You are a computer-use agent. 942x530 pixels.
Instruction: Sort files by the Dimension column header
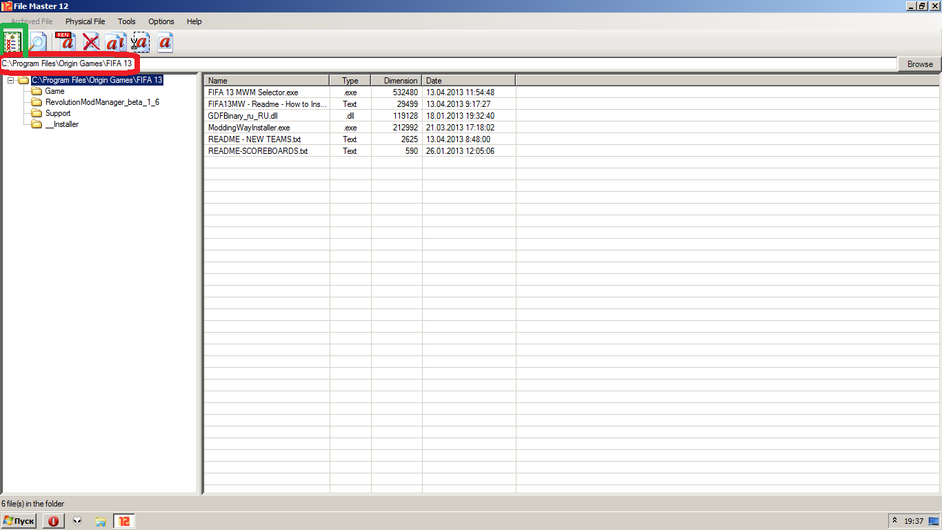click(397, 81)
